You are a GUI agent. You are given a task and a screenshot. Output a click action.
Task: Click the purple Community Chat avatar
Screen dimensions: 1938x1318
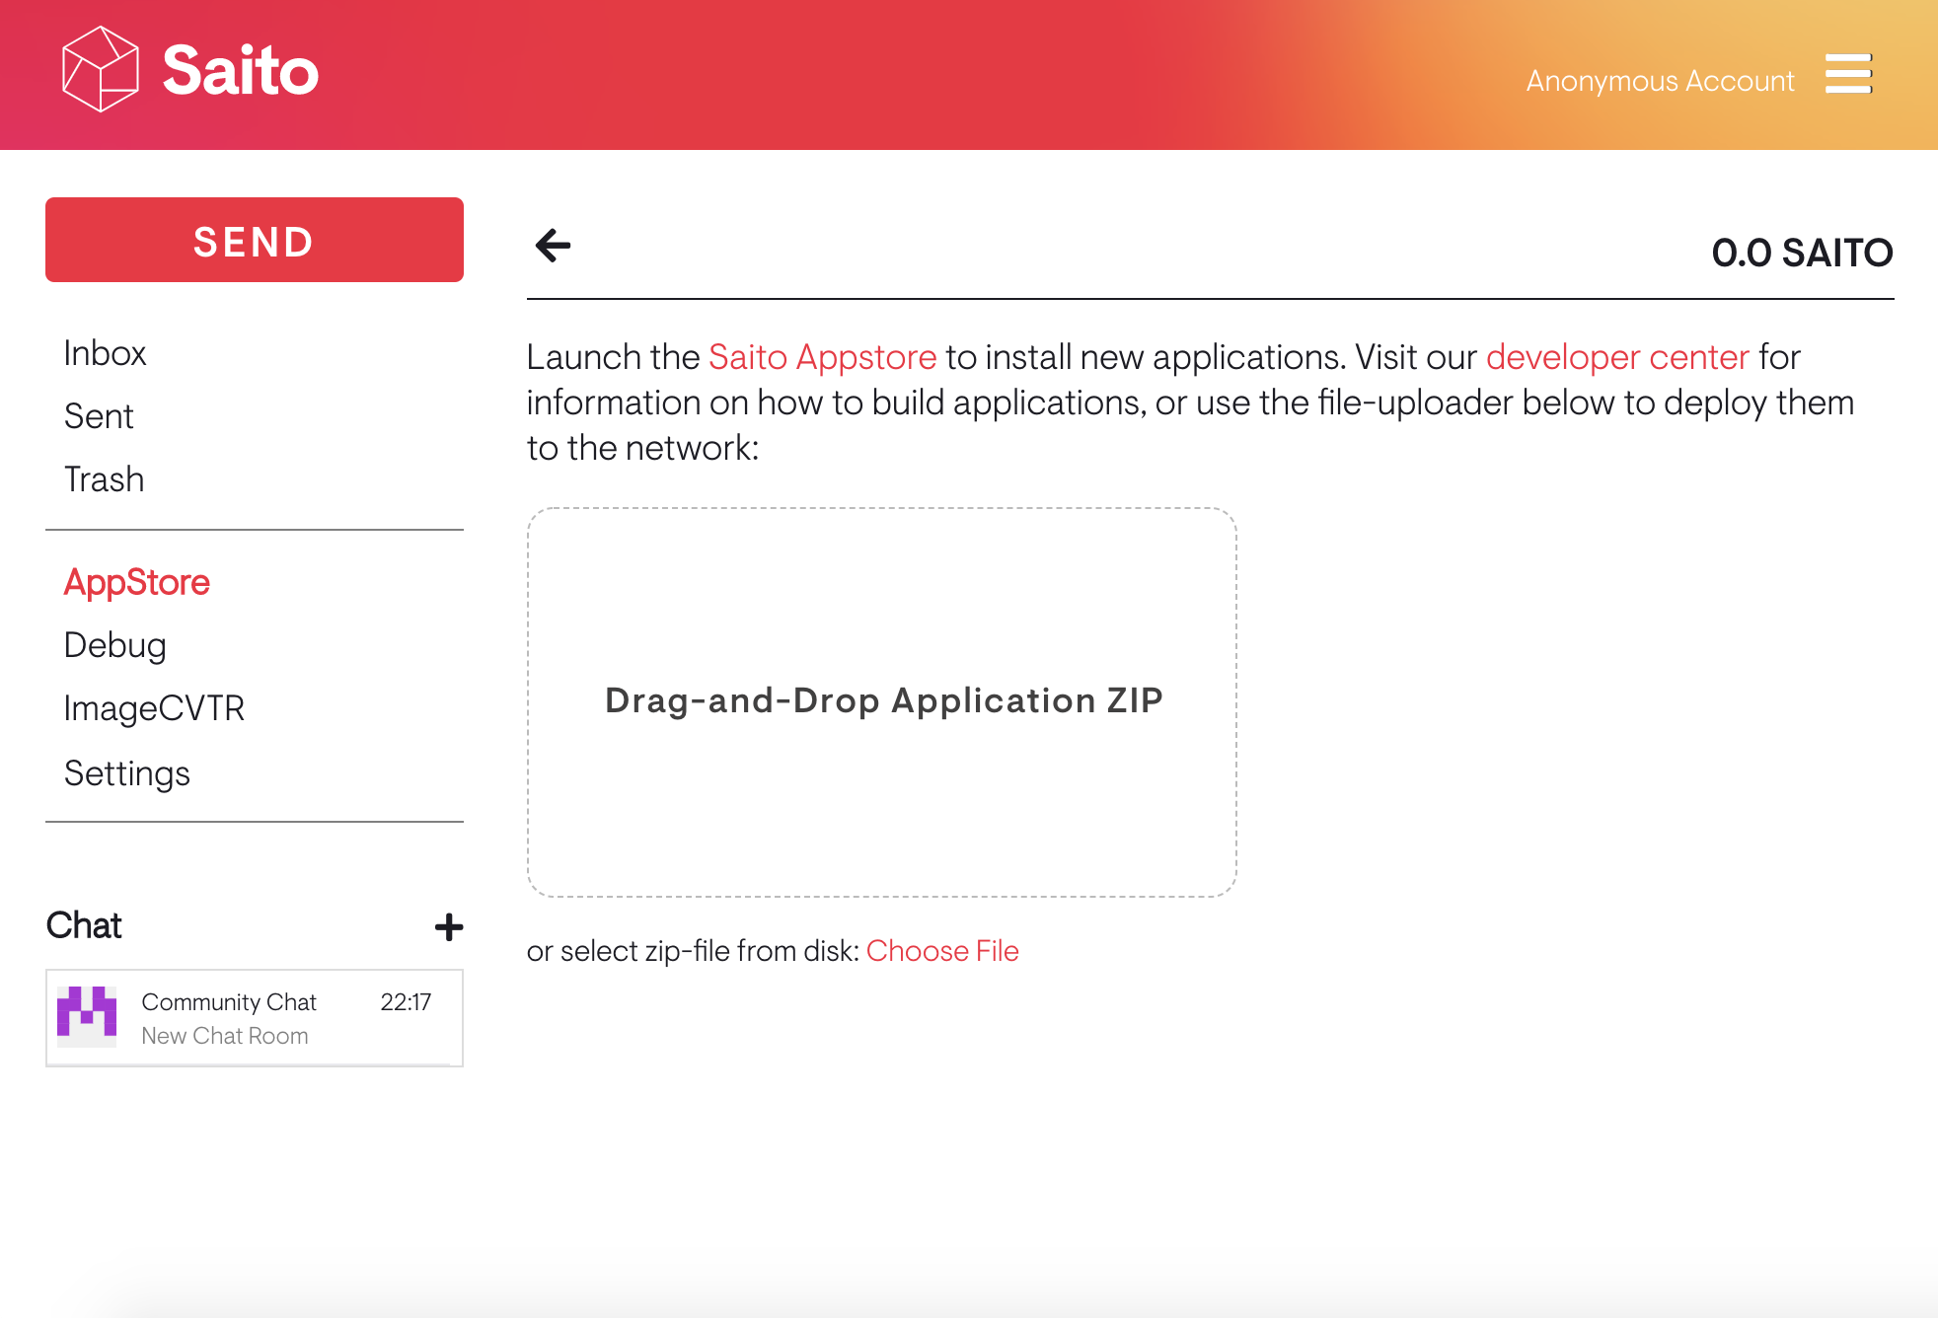[87, 1016]
